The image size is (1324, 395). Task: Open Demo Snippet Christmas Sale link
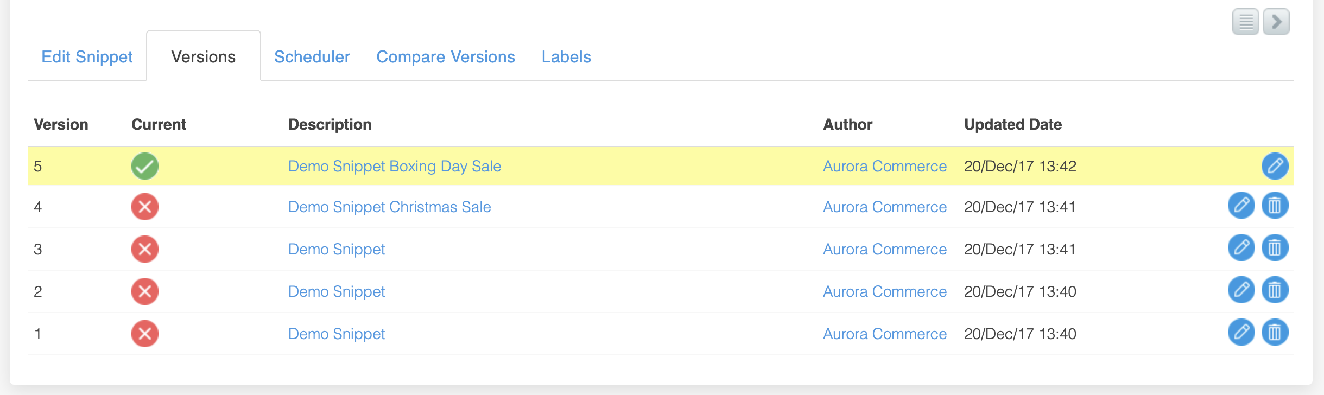point(389,207)
